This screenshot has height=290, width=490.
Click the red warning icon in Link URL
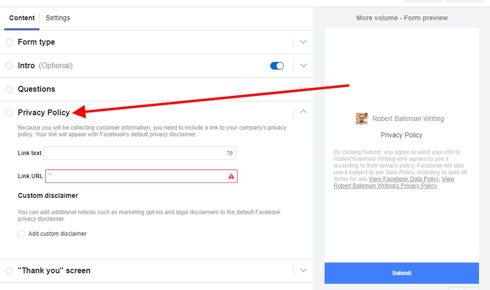[x=231, y=177]
